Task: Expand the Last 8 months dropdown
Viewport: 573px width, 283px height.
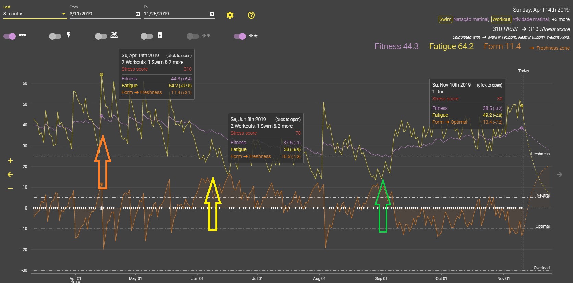Action: tap(35, 14)
